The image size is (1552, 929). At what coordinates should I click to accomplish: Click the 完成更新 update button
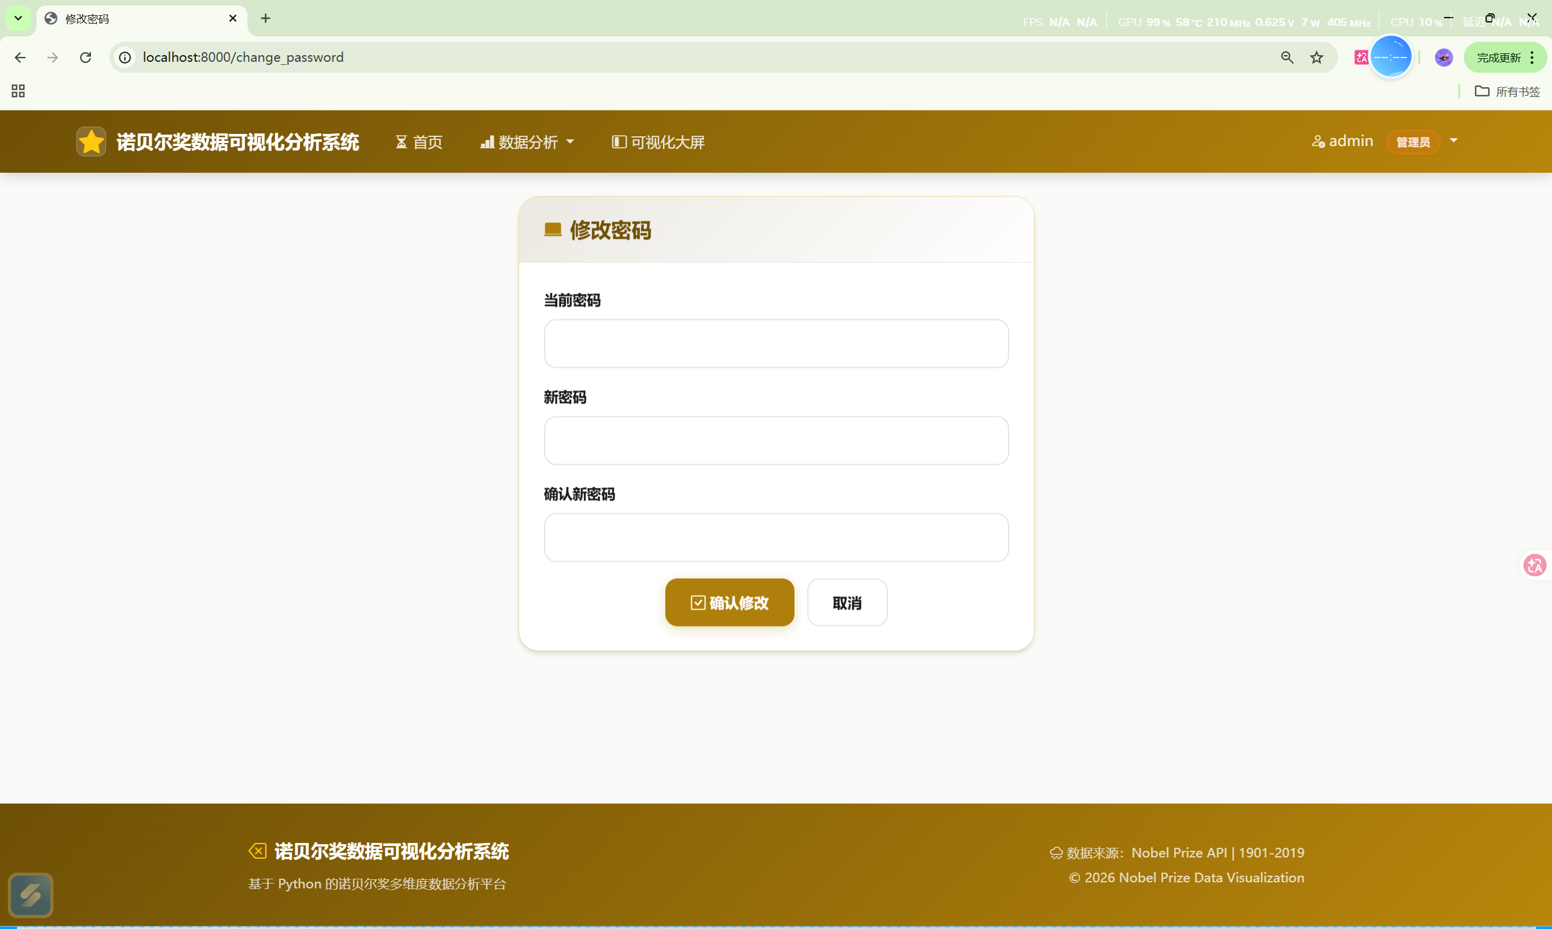[1498, 58]
